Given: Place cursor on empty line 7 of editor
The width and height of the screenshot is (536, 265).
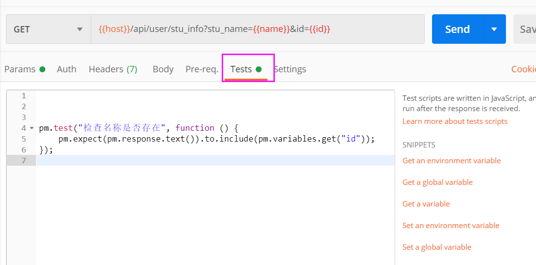Looking at the screenshot, I should point(197,161).
